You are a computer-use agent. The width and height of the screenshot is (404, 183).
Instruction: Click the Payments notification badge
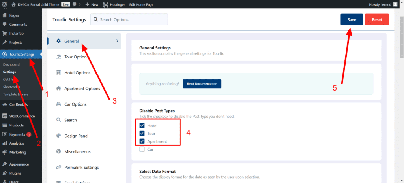29,134
